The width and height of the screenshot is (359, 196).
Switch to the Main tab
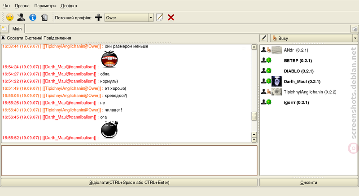click(x=17, y=29)
